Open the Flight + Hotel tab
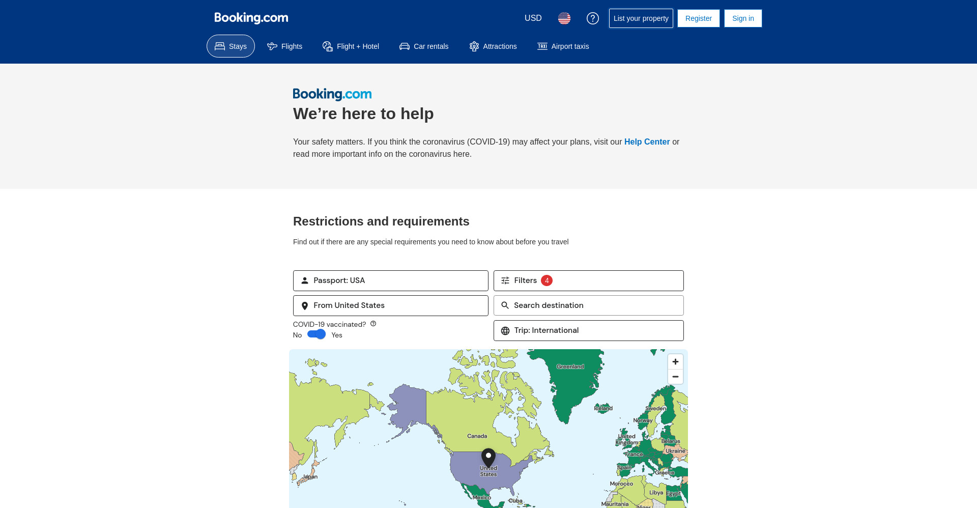The image size is (977, 508). 351,46
